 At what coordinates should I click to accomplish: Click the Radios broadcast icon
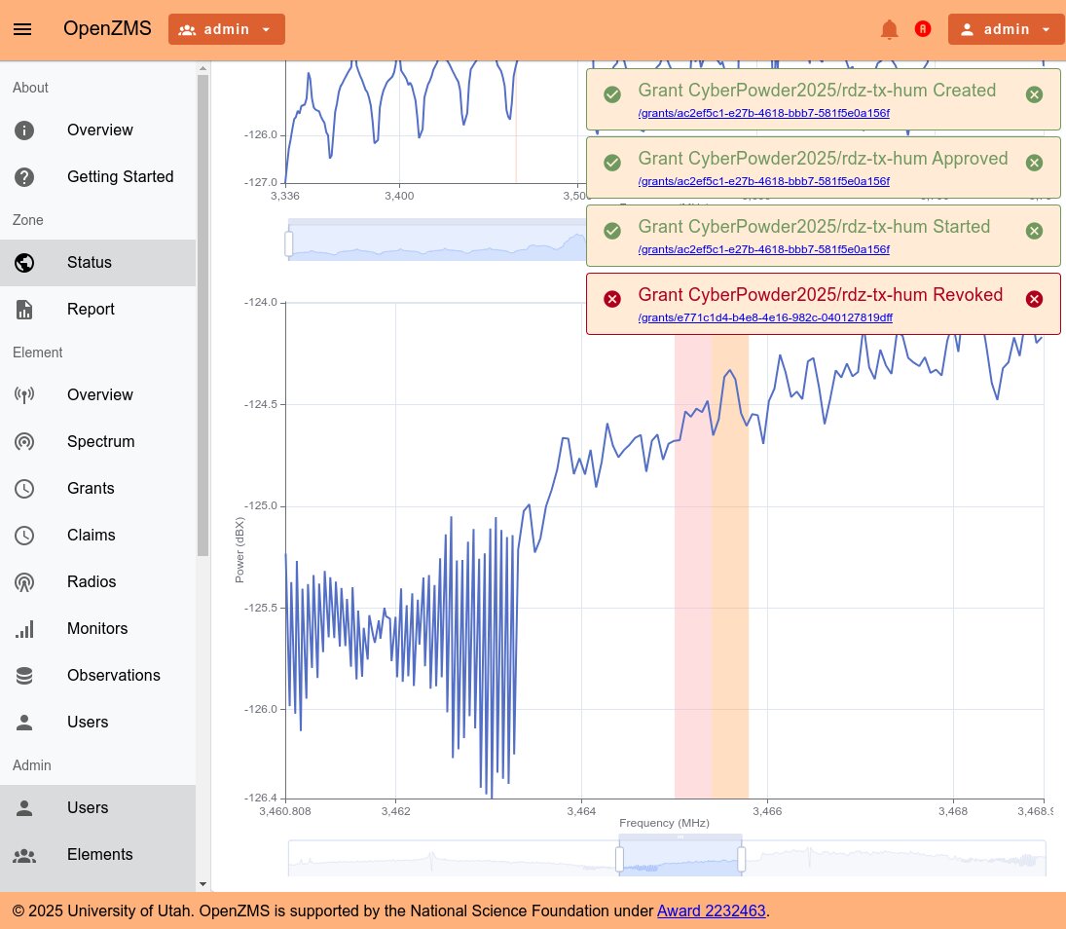24,582
